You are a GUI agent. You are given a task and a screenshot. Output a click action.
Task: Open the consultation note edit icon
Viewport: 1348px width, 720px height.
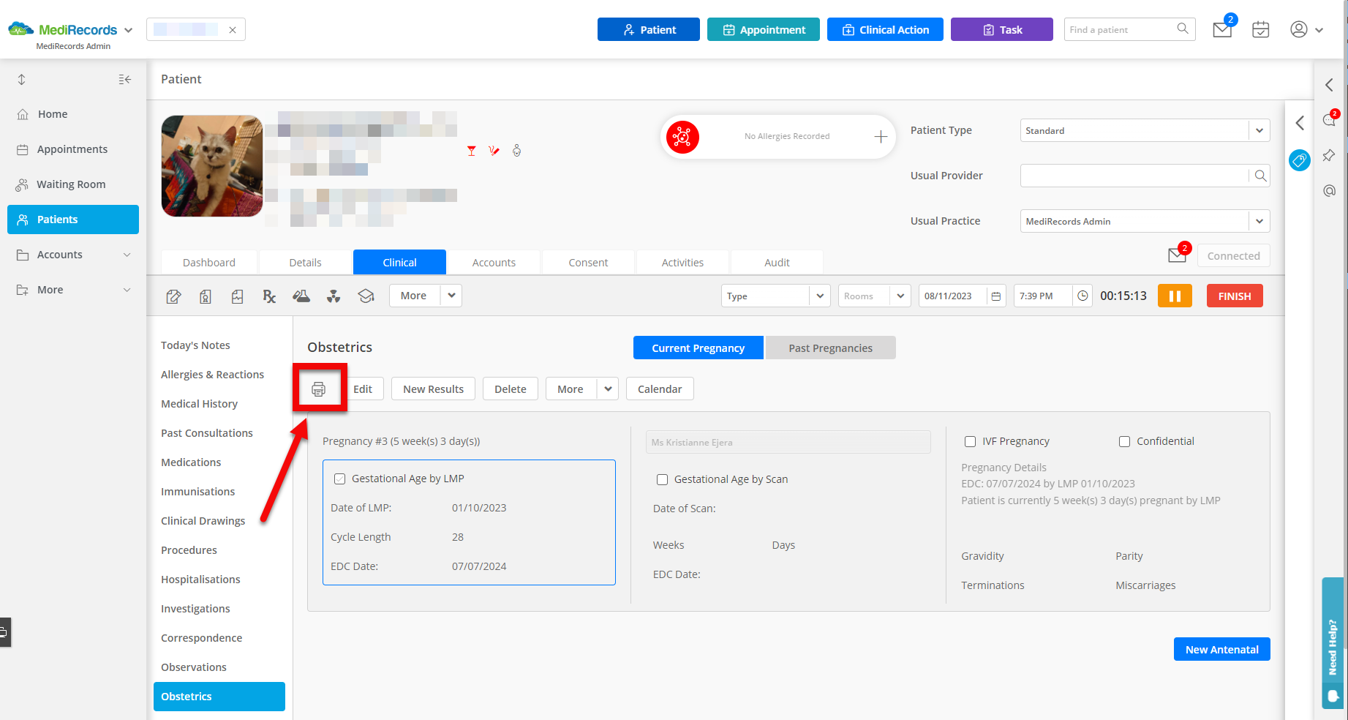[x=173, y=296]
